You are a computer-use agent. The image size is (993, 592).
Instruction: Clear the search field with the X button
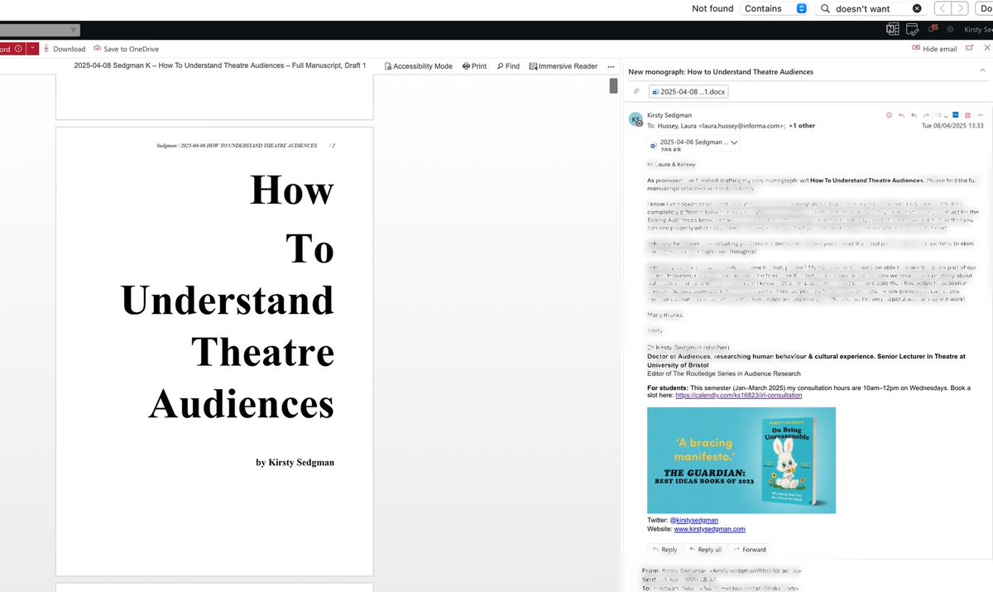[x=917, y=8]
